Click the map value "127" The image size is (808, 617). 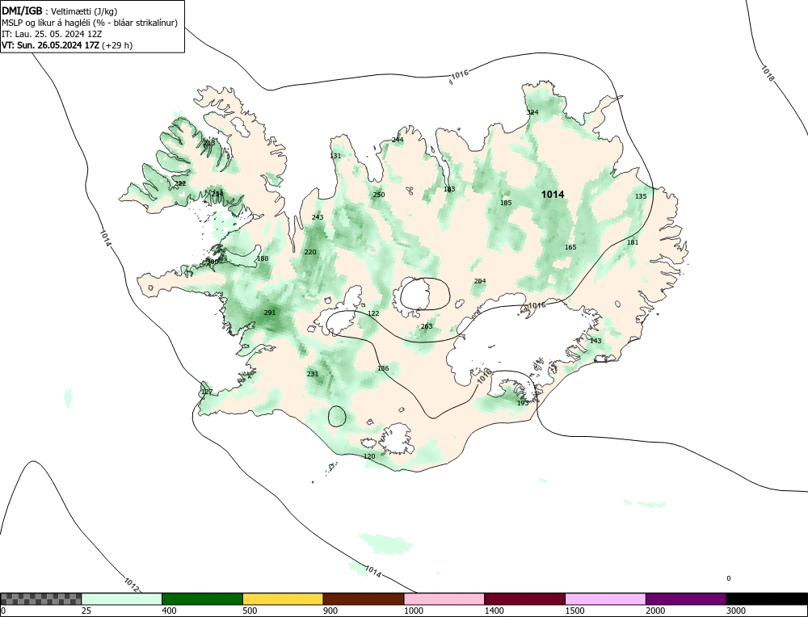pyautogui.click(x=207, y=392)
